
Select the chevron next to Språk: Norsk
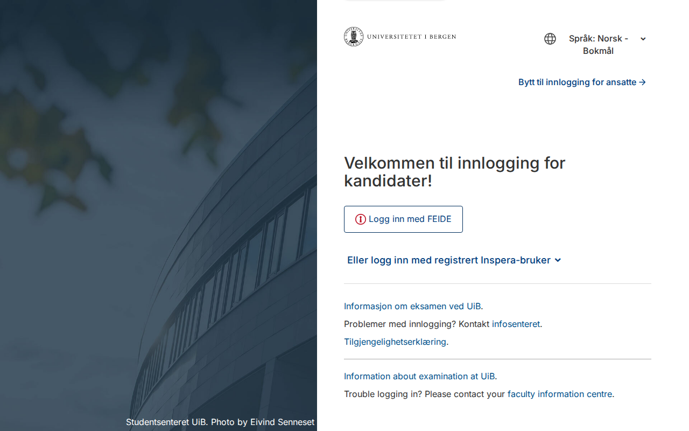643,38
